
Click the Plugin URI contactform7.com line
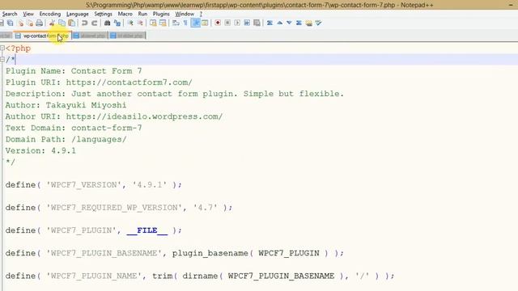coord(99,82)
